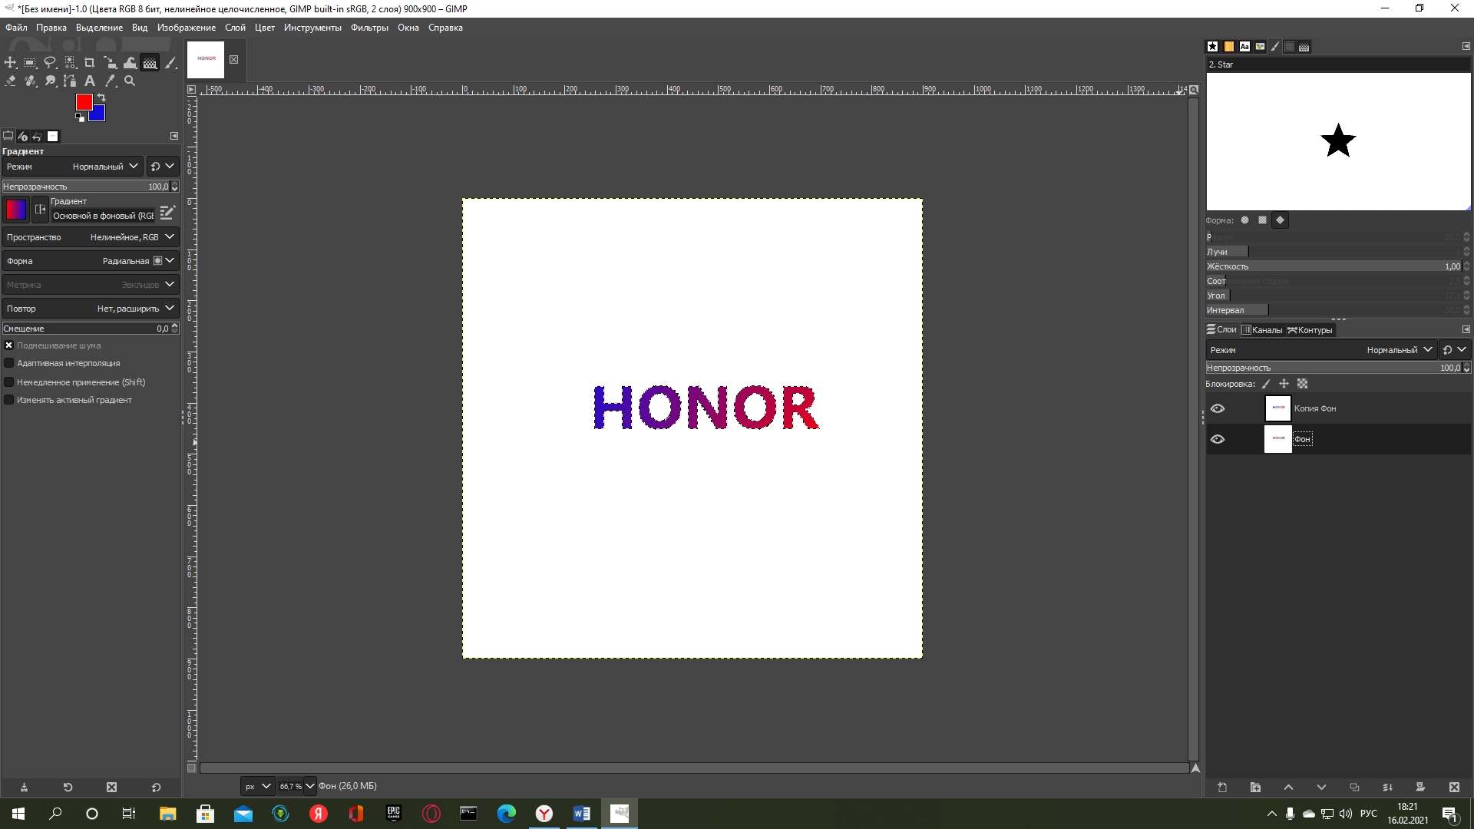Create a new layer group

coord(1255,788)
